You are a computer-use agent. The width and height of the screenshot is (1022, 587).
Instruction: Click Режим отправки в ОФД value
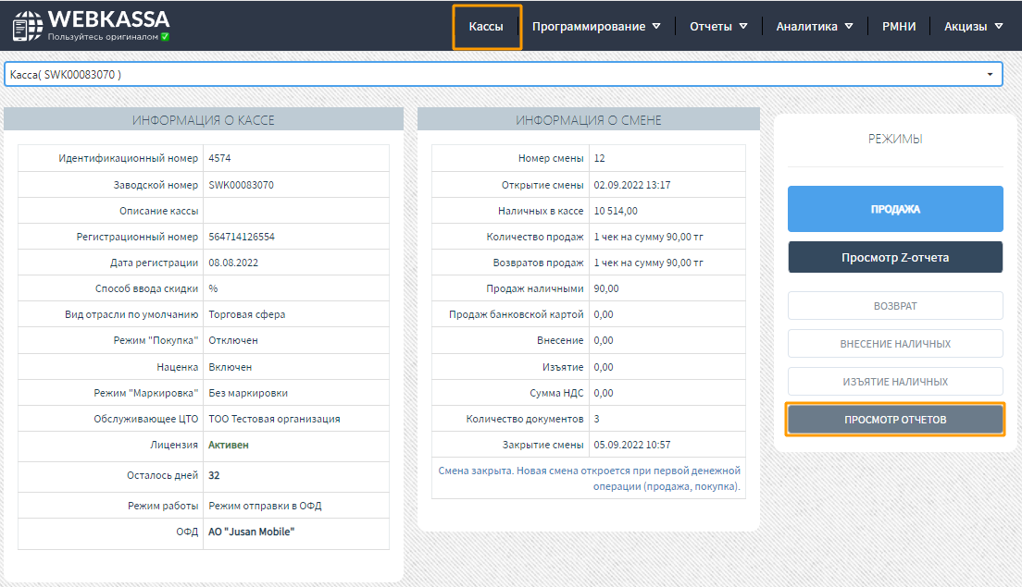pos(266,506)
